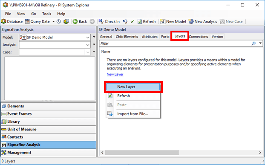Open the Library navigation section
The width and height of the screenshot is (265, 165).
[48, 122]
